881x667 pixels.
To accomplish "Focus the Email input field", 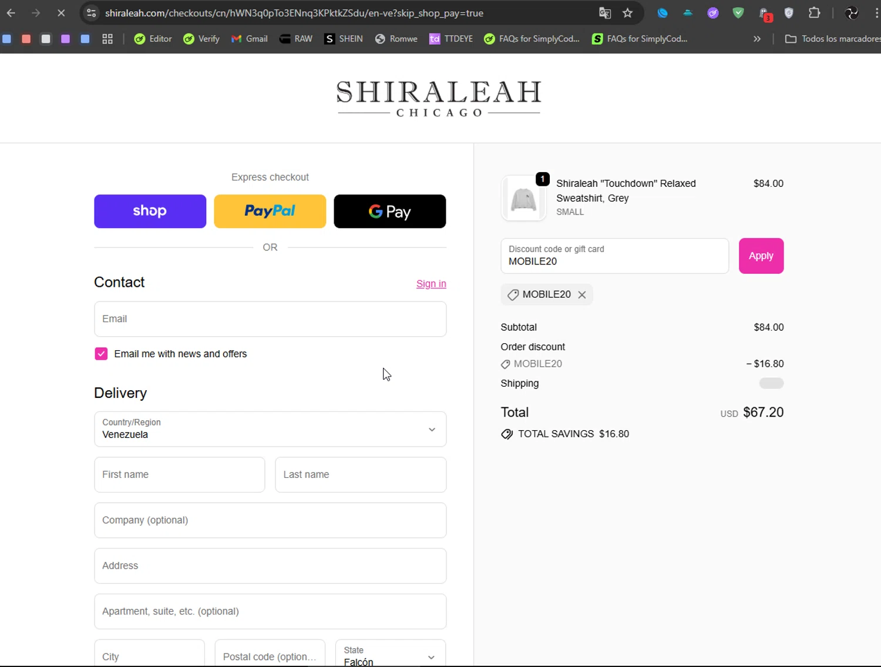I will (x=270, y=319).
